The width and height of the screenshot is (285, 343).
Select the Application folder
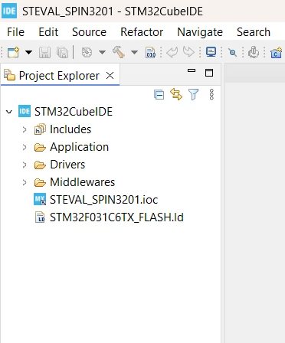pyautogui.click(x=80, y=147)
